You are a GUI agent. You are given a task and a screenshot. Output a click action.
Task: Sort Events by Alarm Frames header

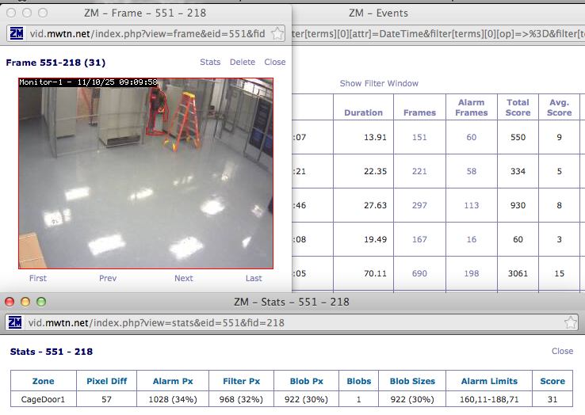click(x=471, y=108)
